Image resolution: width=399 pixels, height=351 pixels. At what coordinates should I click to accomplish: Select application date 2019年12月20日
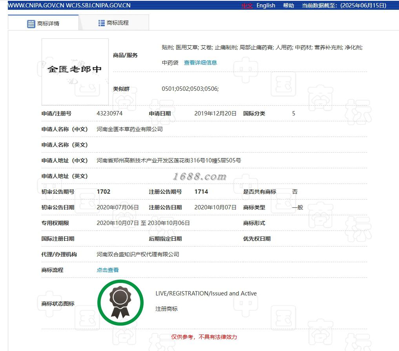[x=215, y=113]
